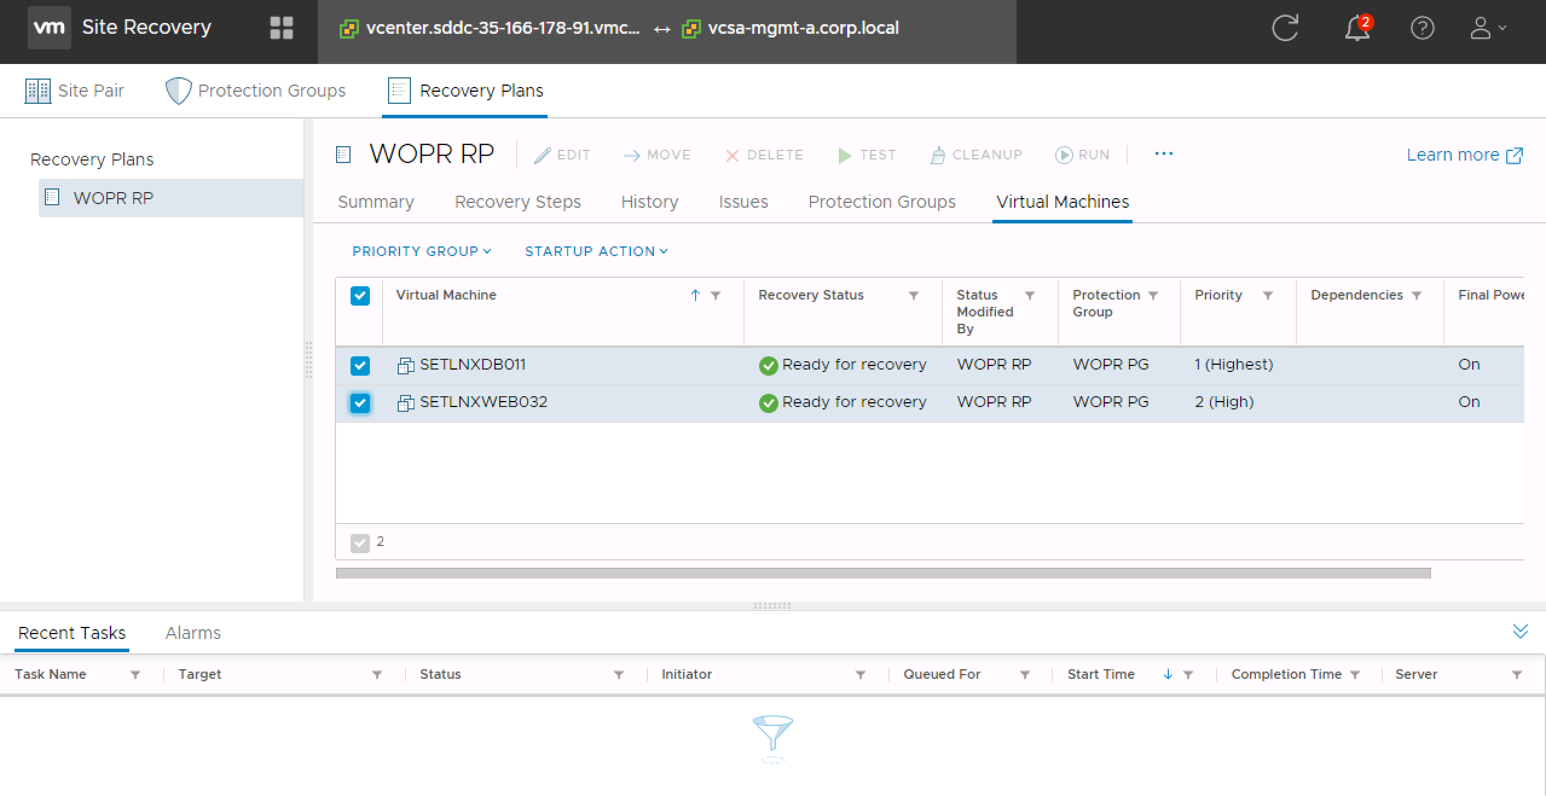Switch to the Recovery Steps tab
The height and width of the screenshot is (796, 1546).
pos(517,202)
